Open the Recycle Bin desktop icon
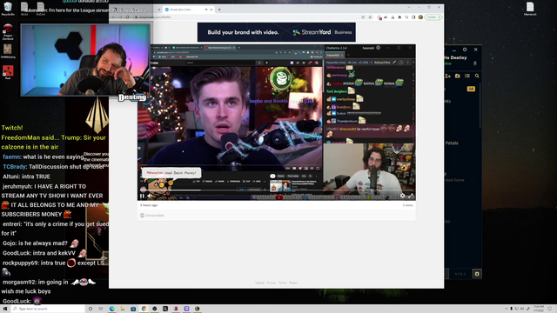 [x=8, y=9]
